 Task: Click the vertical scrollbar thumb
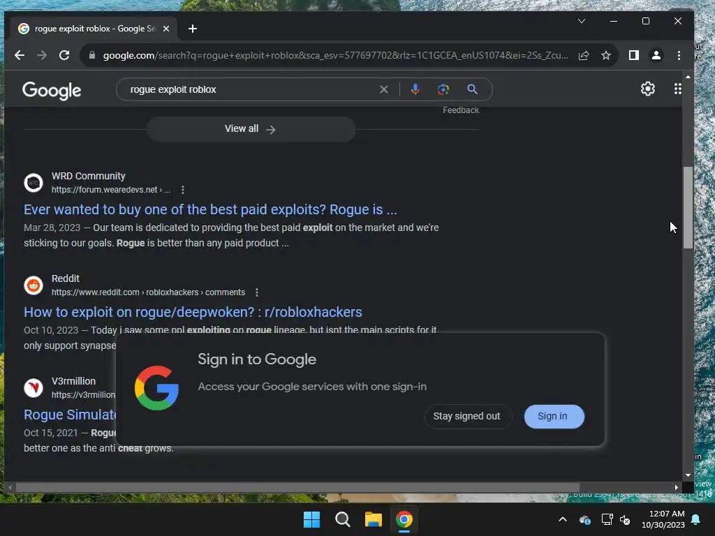click(688, 208)
